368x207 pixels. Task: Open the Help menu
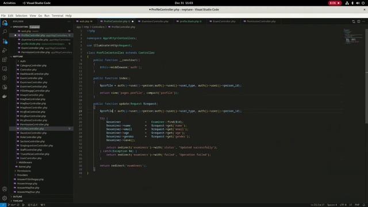click(x=68, y=16)
